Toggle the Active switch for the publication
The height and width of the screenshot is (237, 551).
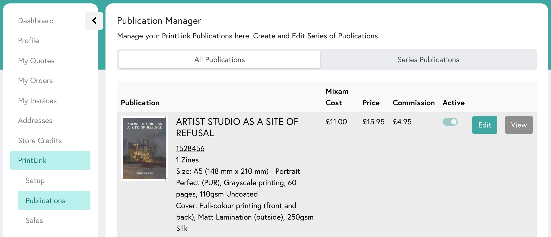point(450,122)
